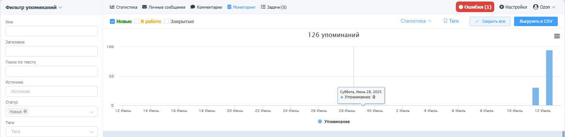
Task: Collapse the Статистика chart section
Action: pos(416,21)
